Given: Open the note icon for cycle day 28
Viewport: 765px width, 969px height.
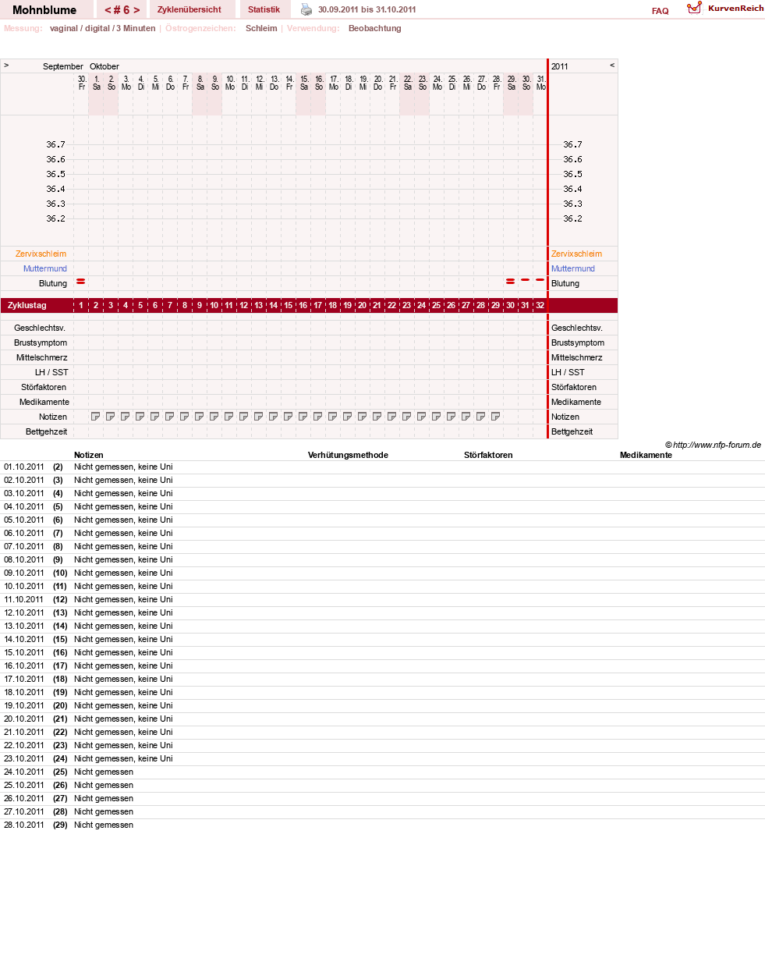Looking at the screenshot, I should pyautogui.click(x=481, y=417).
